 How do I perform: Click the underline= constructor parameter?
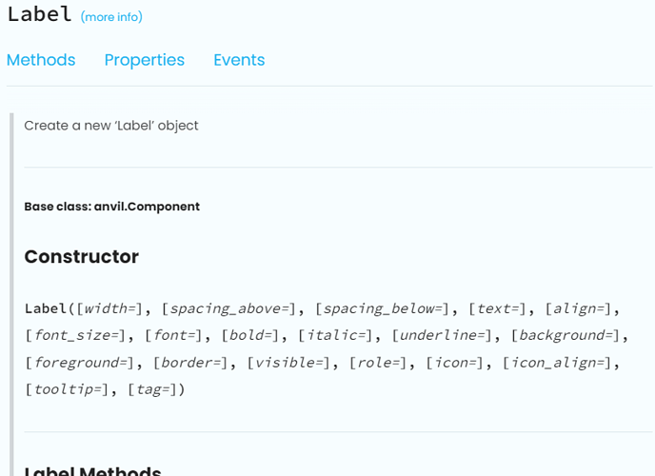pos(443,335)
